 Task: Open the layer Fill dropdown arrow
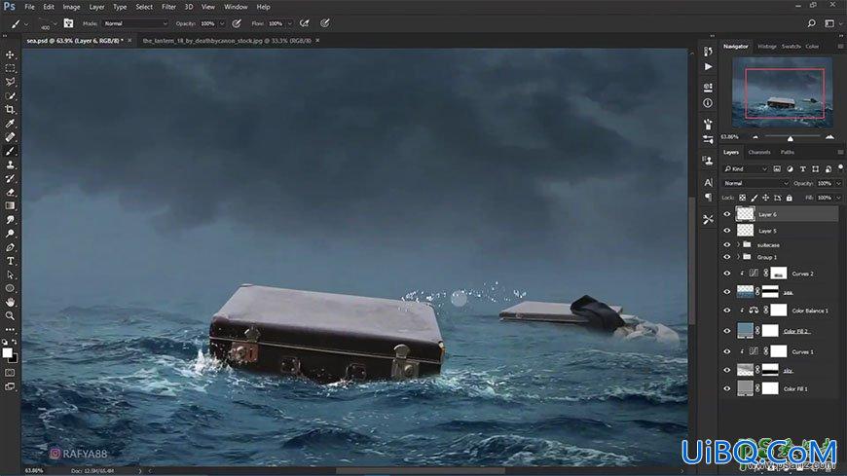tap(838, 198)
